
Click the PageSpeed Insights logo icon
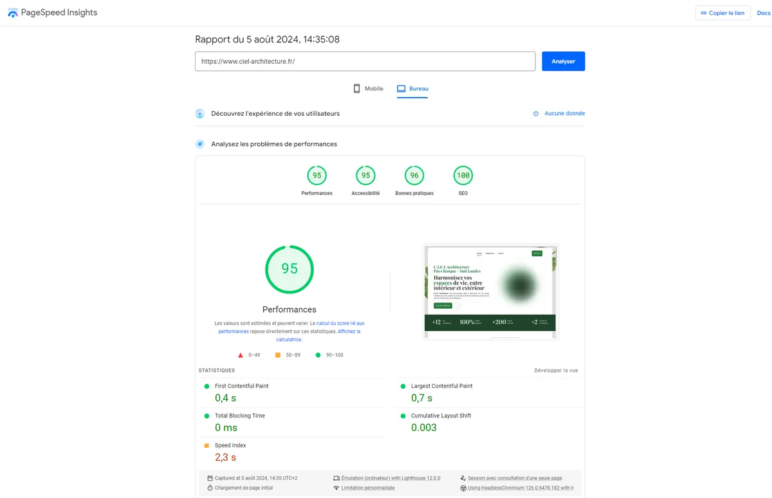pos(13,13)
